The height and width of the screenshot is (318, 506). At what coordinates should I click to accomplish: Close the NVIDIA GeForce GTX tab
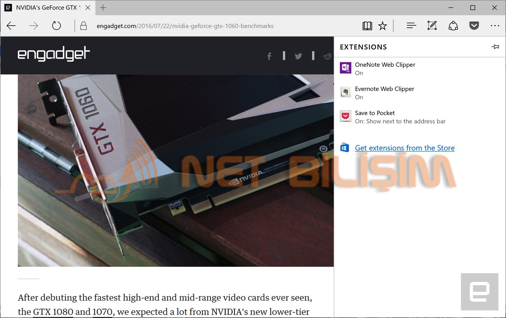click(88, 8)
